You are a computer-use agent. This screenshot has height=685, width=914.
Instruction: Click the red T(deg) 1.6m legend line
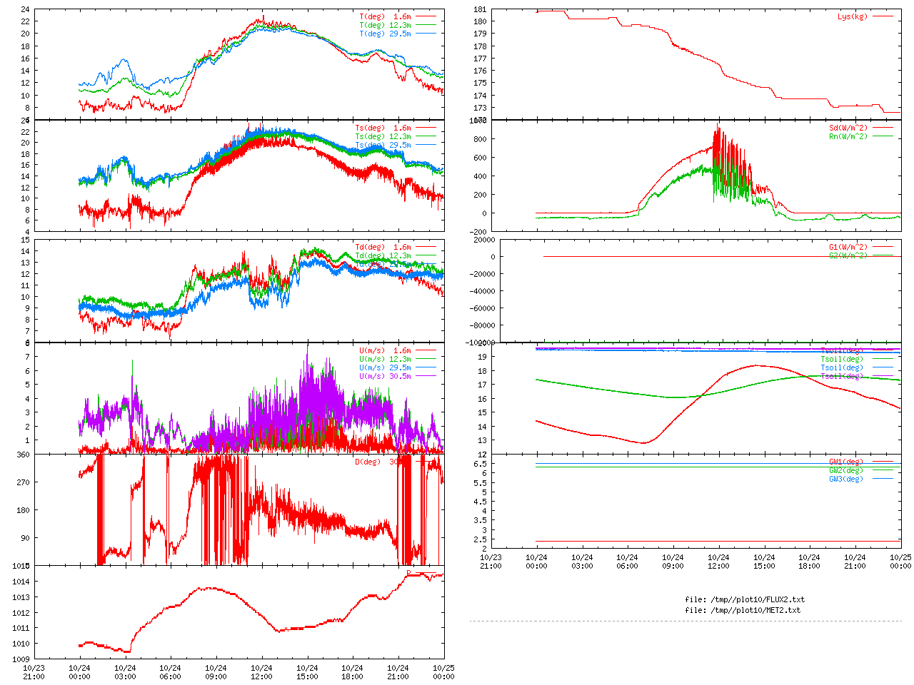point(426,16)
